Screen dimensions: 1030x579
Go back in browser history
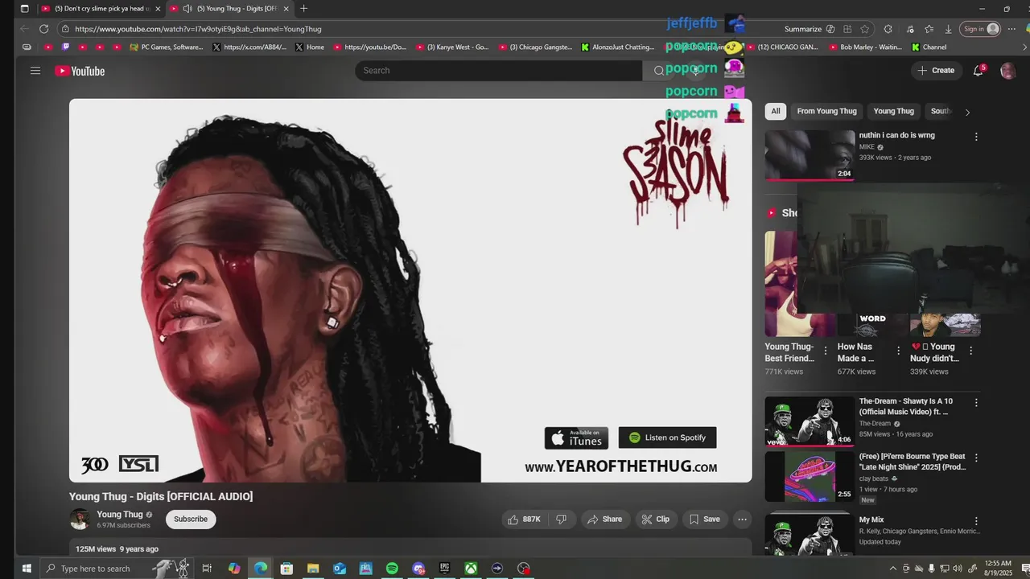pos(24,29)
